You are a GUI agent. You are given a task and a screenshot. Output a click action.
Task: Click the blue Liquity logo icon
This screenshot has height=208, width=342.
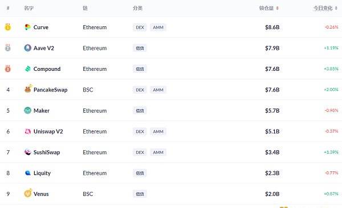27,173
